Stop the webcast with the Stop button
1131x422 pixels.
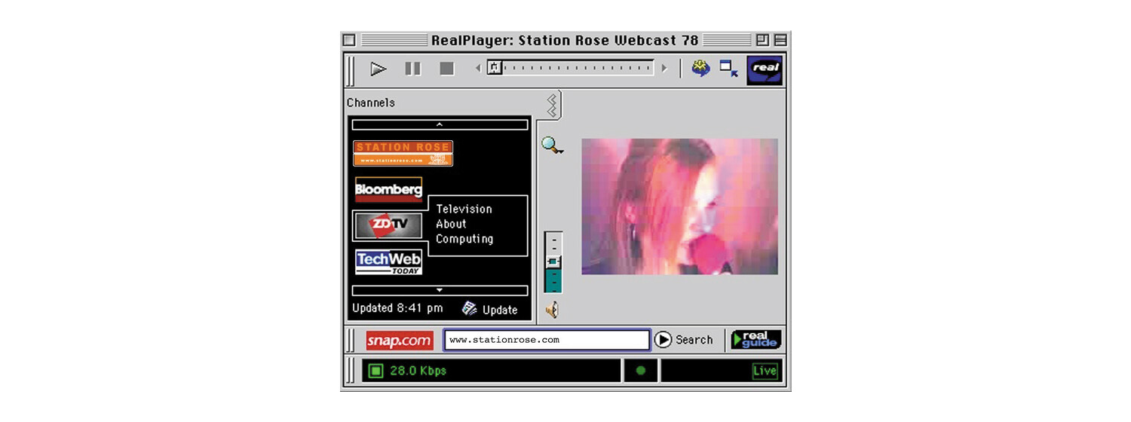[447, 69]
